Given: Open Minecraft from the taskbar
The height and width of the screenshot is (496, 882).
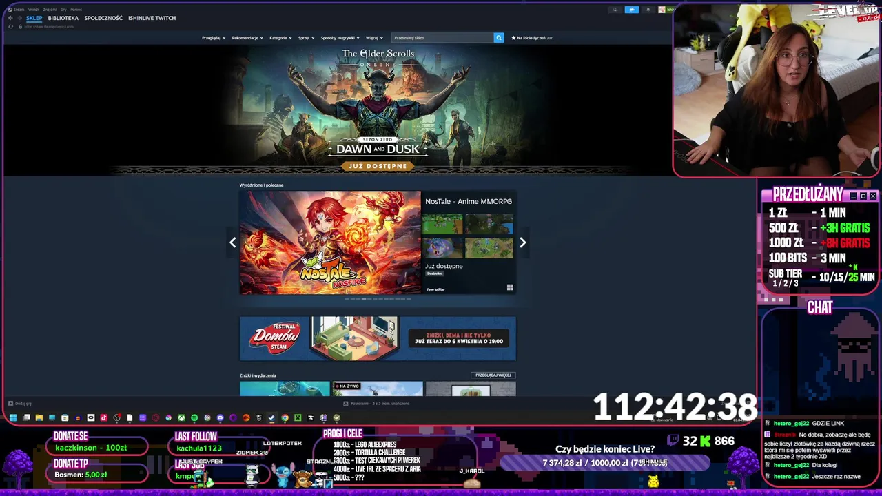Looking at the screenshot, I should point(298,417).
